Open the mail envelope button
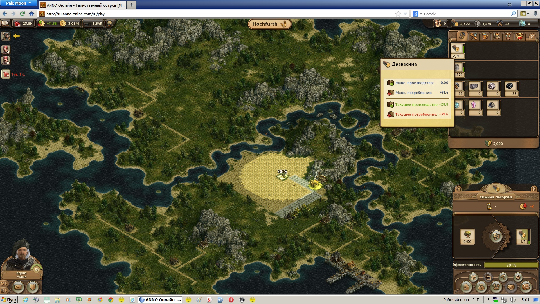Screen dimensions: 540x304 click(18, 287)
